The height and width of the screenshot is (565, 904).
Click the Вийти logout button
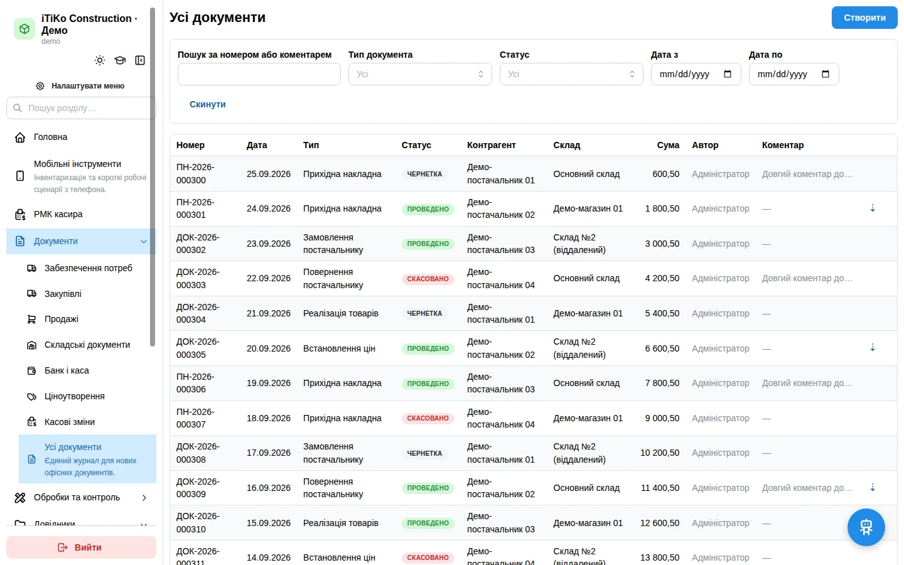[x=81, y=547]
